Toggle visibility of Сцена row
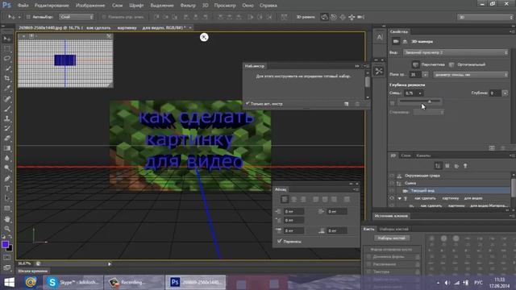Viewport: 516px width, 290px height. coord(392,183)
